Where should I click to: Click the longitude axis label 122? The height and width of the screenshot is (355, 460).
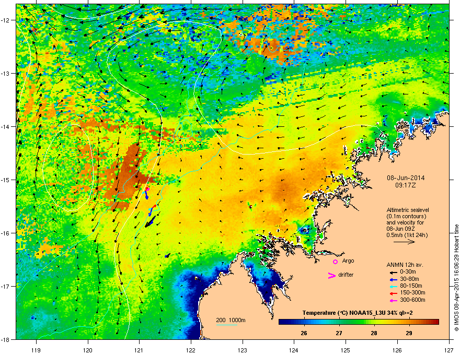click(x=191, y=350)
